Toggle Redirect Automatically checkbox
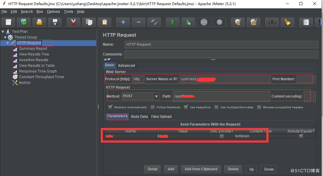Image resolution: width=323 pixels, height=176 pixels. pyautogui.click(x=110, y=107)
